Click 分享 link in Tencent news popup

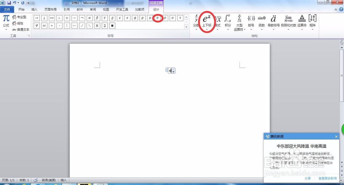(308, 178)
